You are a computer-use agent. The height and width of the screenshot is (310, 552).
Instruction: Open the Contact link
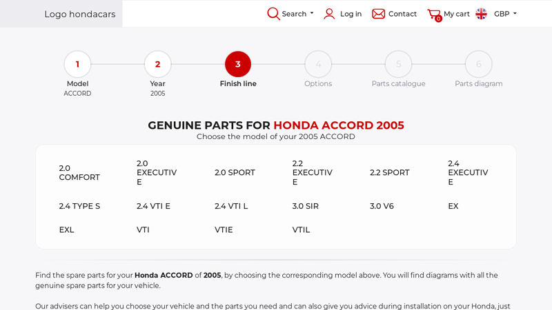(x=402, y=14)
